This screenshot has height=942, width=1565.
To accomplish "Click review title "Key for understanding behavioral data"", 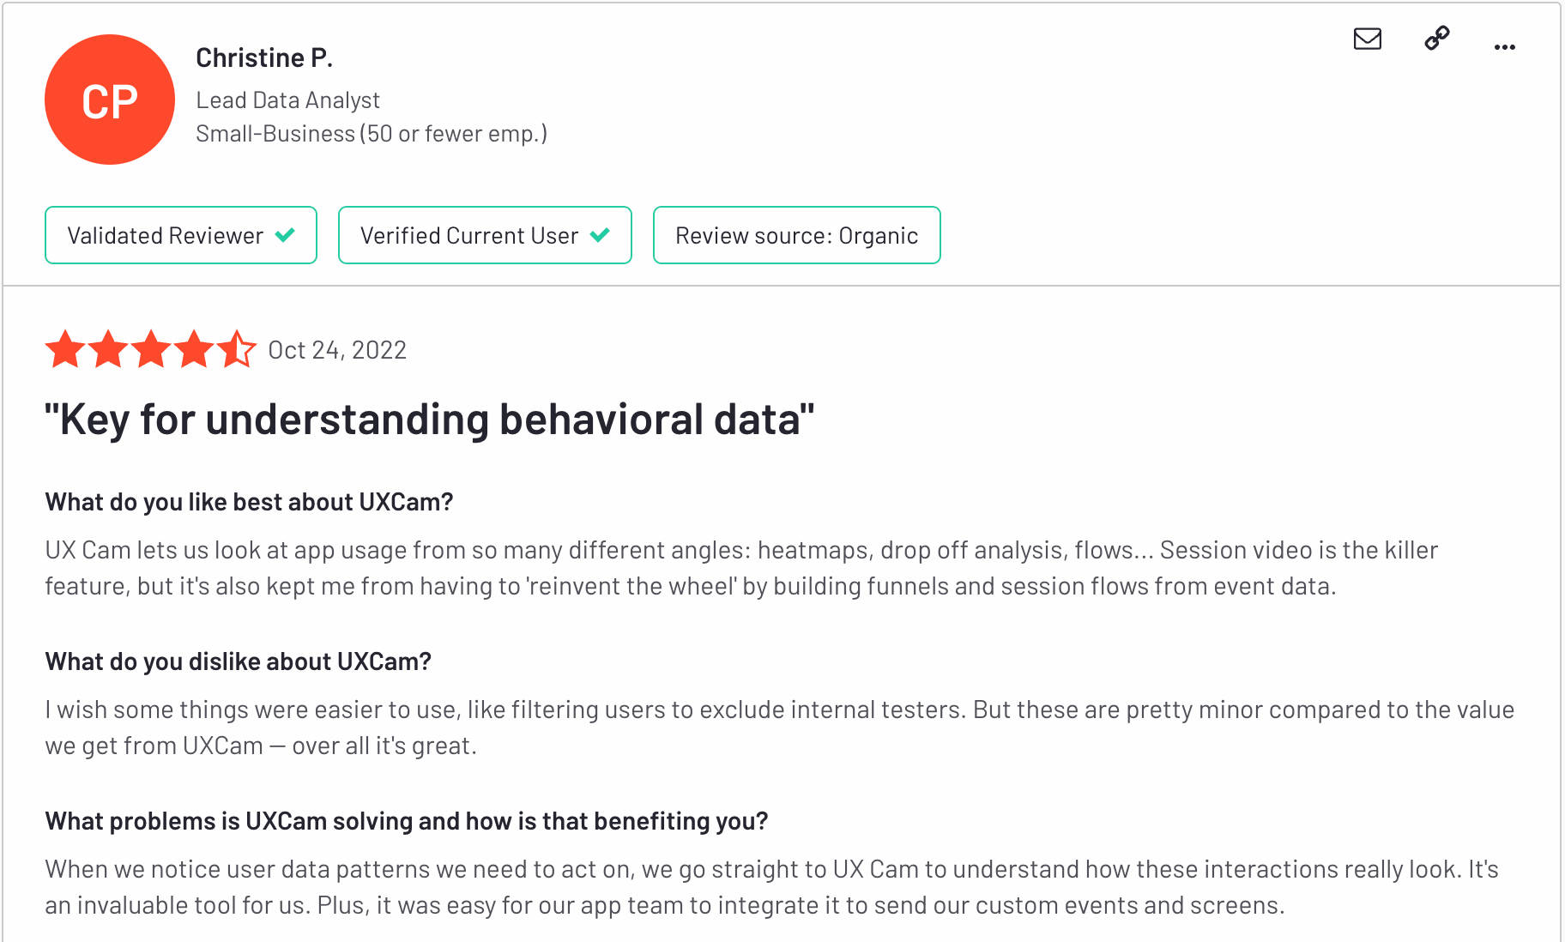I will (x=429, y=420).
